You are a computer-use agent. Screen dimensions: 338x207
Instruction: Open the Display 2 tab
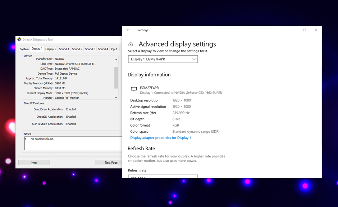(51, 49)
